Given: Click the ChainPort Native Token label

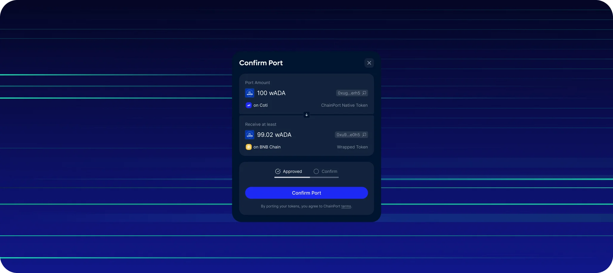Looking at the screenshot, I should coord(344,105).
